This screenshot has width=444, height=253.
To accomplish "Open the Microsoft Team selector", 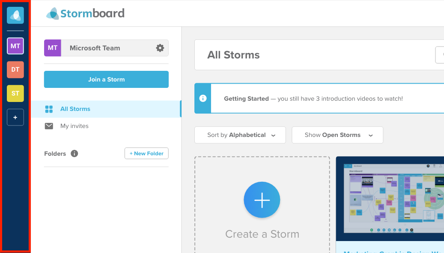I will pyautogui.click(x=107, y=48).
